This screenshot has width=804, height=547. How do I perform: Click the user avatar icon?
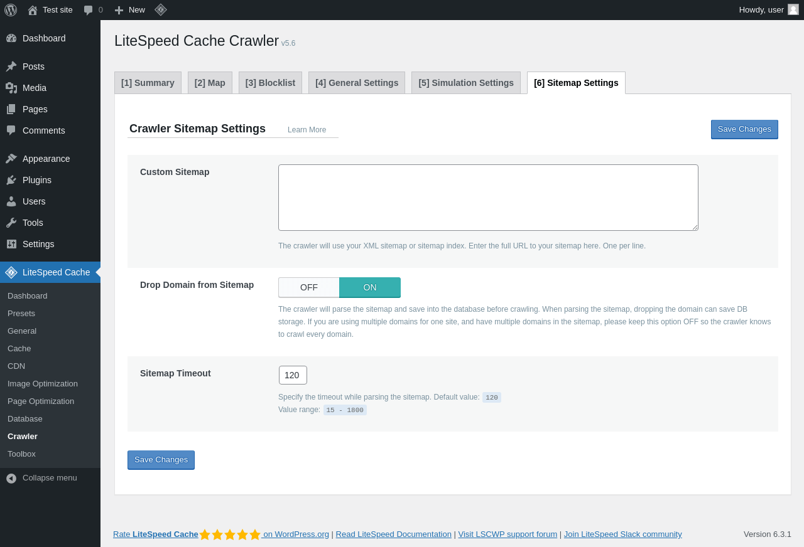click(793, 9)
